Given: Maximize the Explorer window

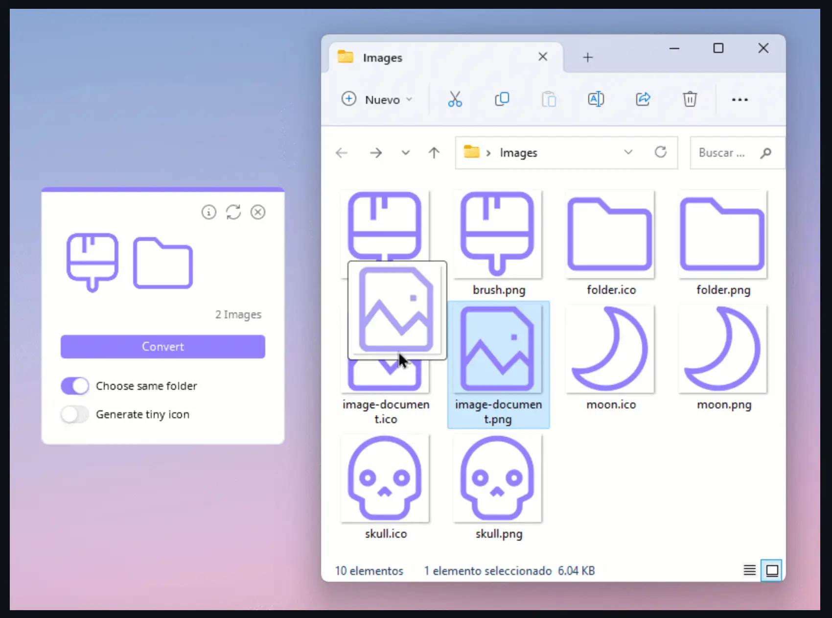Looking at the screenshot, I should click(718, 48).
